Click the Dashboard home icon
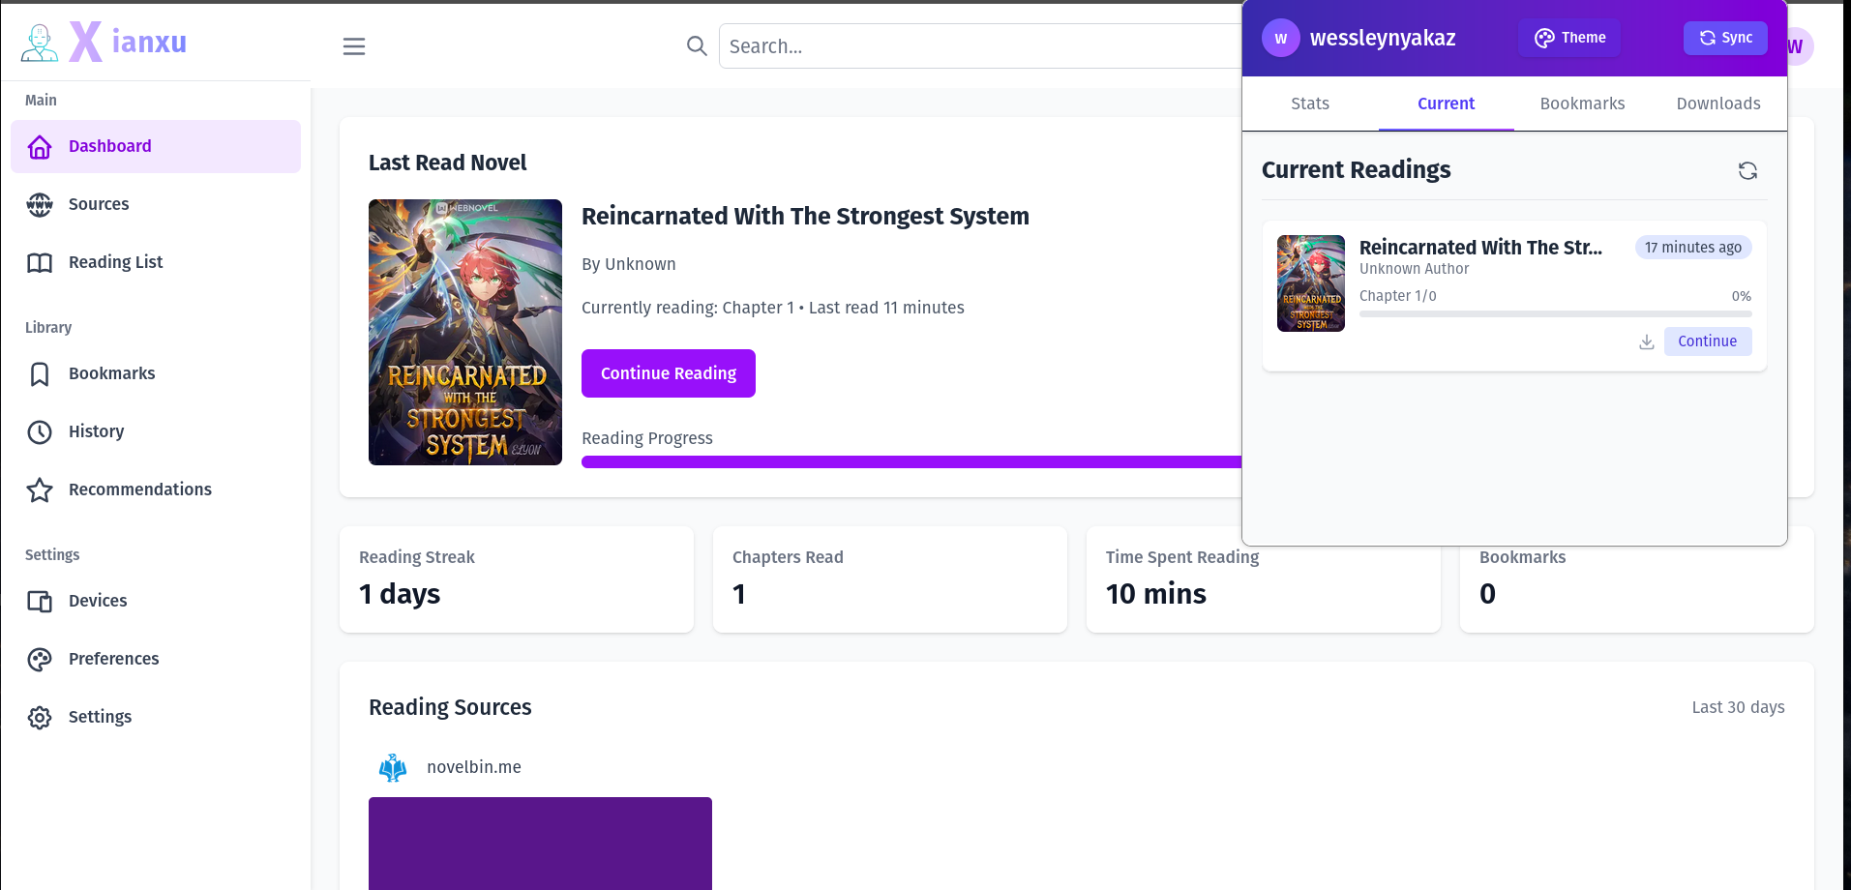Screen dimensions: 1851x890 click(x=40, y=147)
